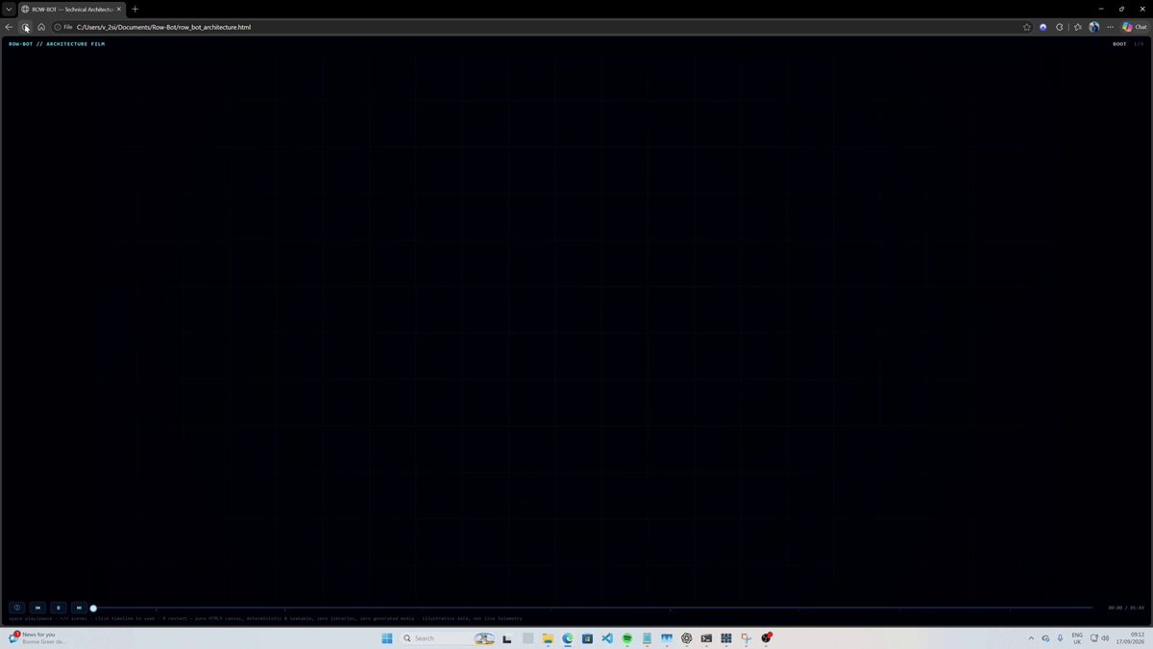Pause the architecture film playback

tap(59, 608)
